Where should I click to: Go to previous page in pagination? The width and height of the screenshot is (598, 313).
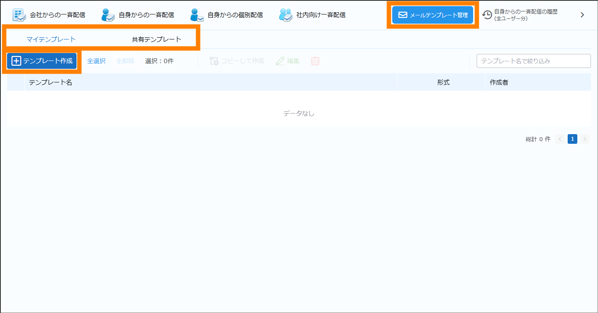click(560, 139)
